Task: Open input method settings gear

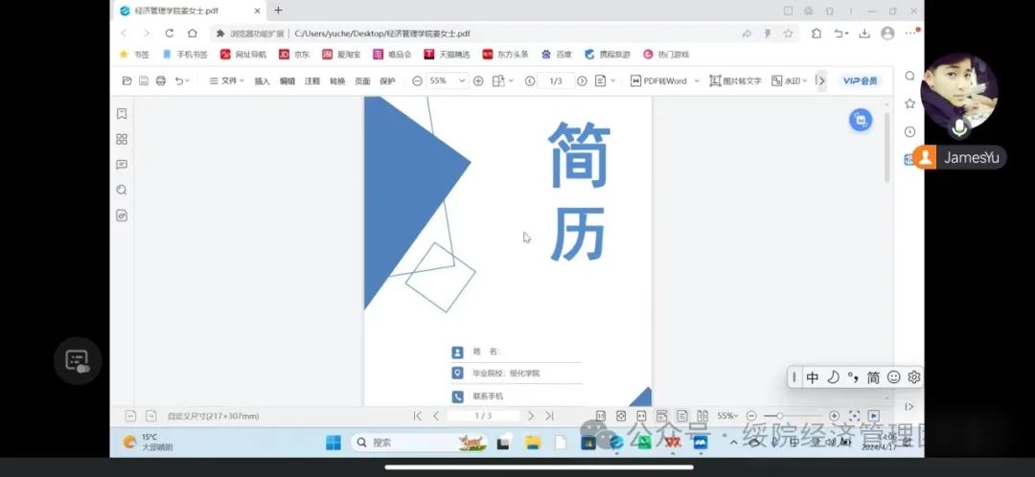Action: 914,377
